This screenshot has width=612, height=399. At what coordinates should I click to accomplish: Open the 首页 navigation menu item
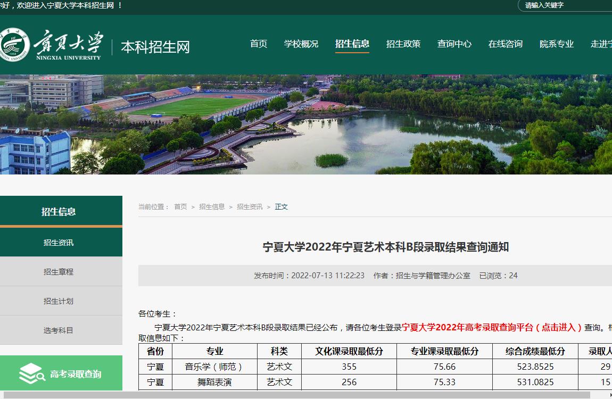[259, 44]
